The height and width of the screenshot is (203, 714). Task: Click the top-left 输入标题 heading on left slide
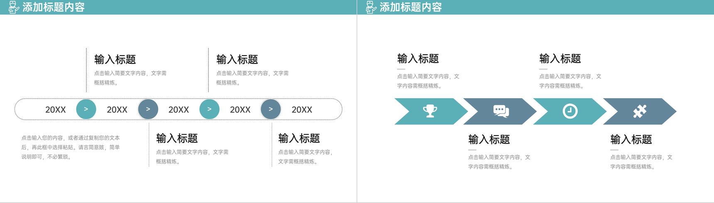click(115, 60)
